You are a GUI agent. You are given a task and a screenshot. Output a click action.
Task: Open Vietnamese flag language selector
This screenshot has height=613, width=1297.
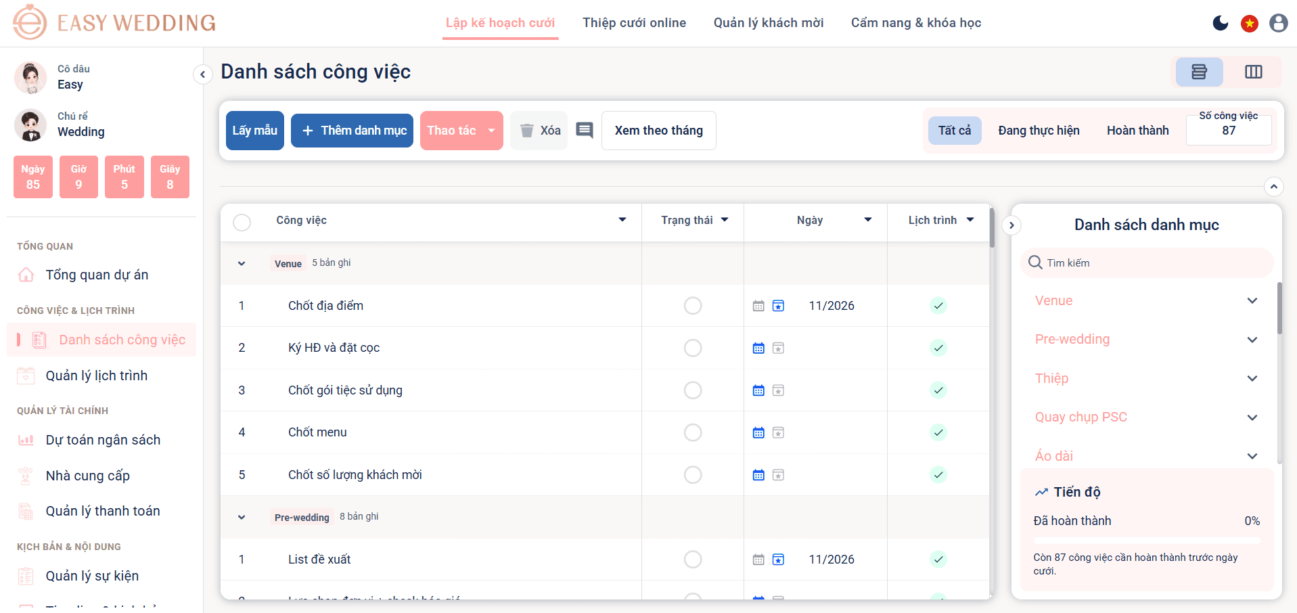(1250, 24)
